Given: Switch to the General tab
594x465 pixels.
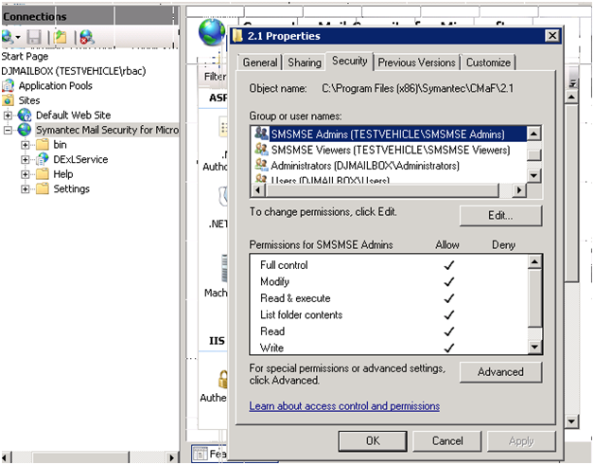Looking at the screenshot, I should 260,63.
